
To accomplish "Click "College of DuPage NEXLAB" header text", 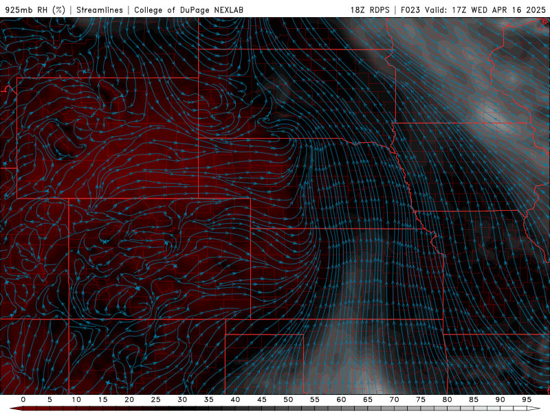I will tap(188, 10).
